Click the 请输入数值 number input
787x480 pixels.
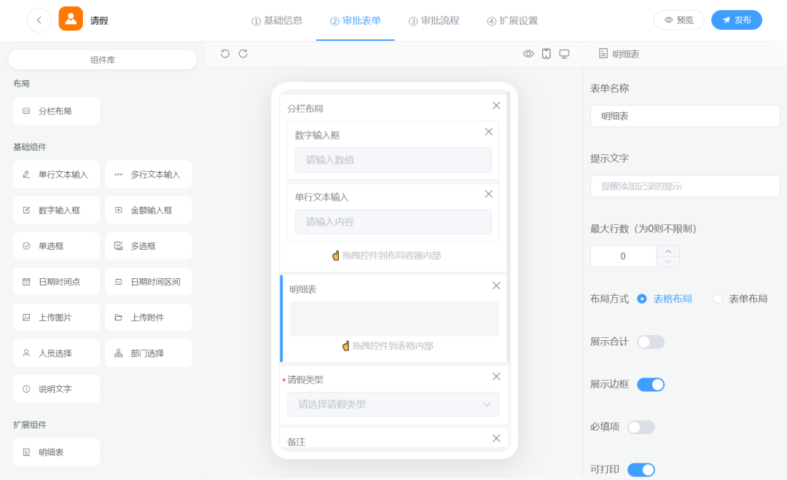[x=393, y=160]
